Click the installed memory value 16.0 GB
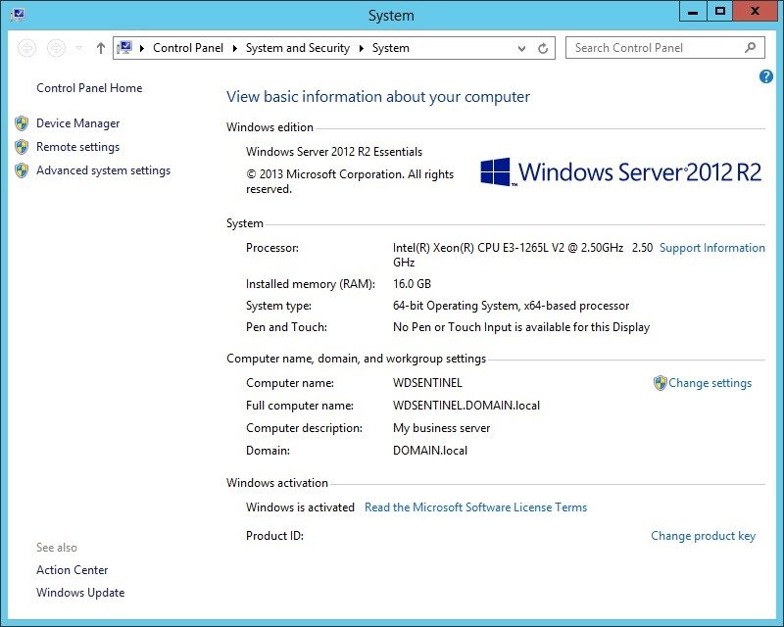 click(x=412, y=284)
